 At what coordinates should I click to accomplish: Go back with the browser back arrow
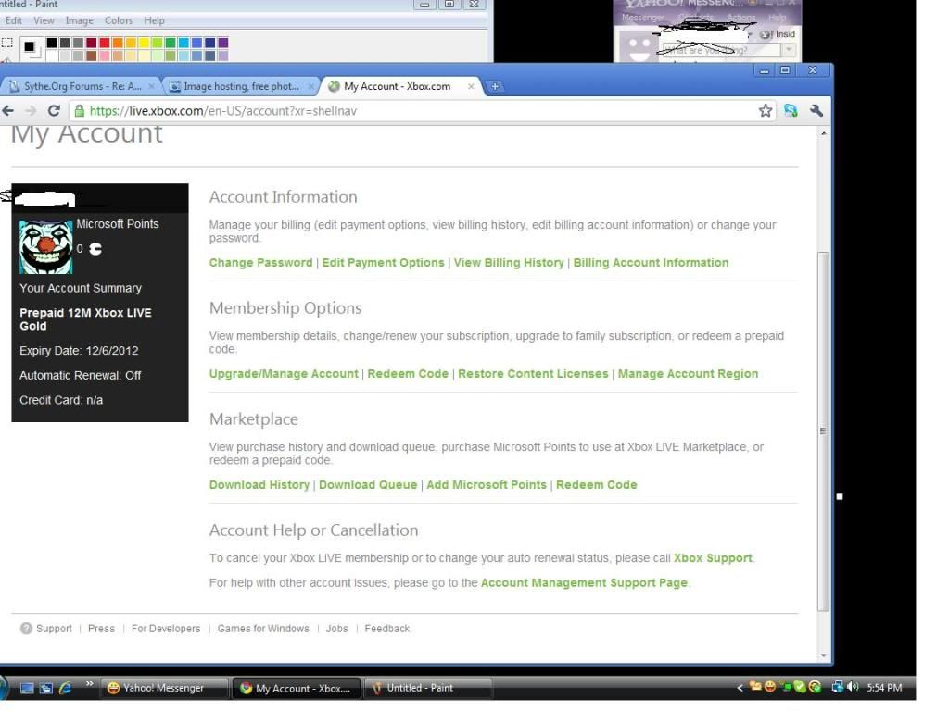pyautogui.click(x=7, y=111)
